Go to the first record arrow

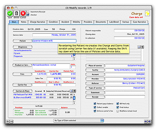[8, 121]
